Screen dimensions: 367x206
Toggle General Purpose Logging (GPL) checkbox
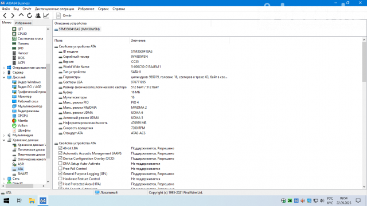pyautogui.click(x=60, y=173)
